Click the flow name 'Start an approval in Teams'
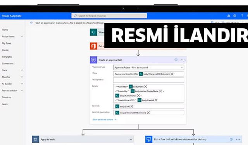The width and height of the screenshot is (248, 145). point(70,23)
